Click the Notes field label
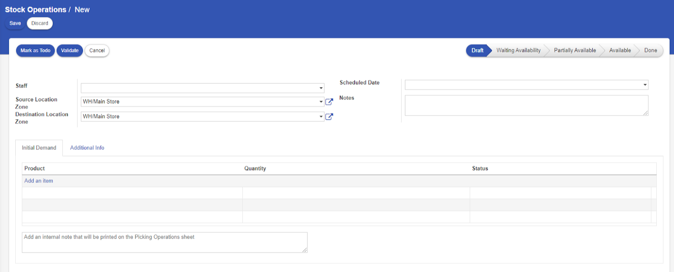Image resolution: width=674 pixels, height=272 pixels. tap(347, 98)
